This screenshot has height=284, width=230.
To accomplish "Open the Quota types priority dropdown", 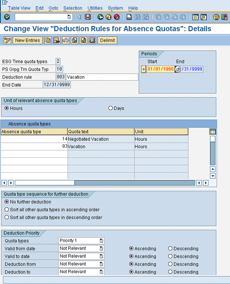I will (101, 241).
